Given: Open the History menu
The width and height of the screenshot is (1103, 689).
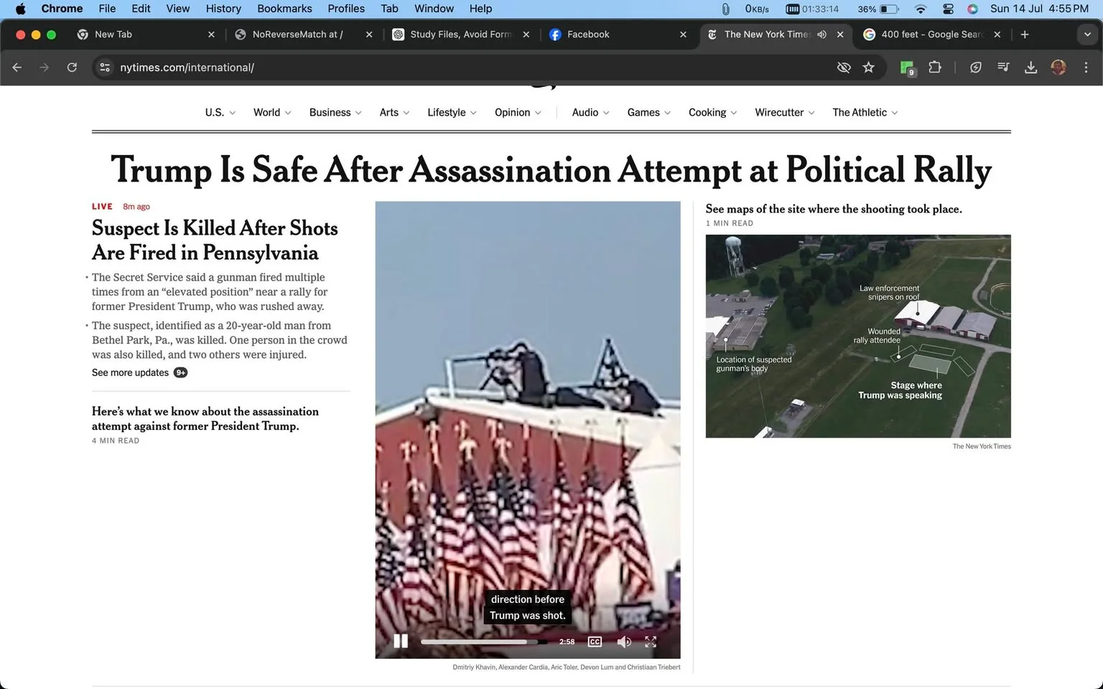Looking at the screenshot, I should pos(223,9).
